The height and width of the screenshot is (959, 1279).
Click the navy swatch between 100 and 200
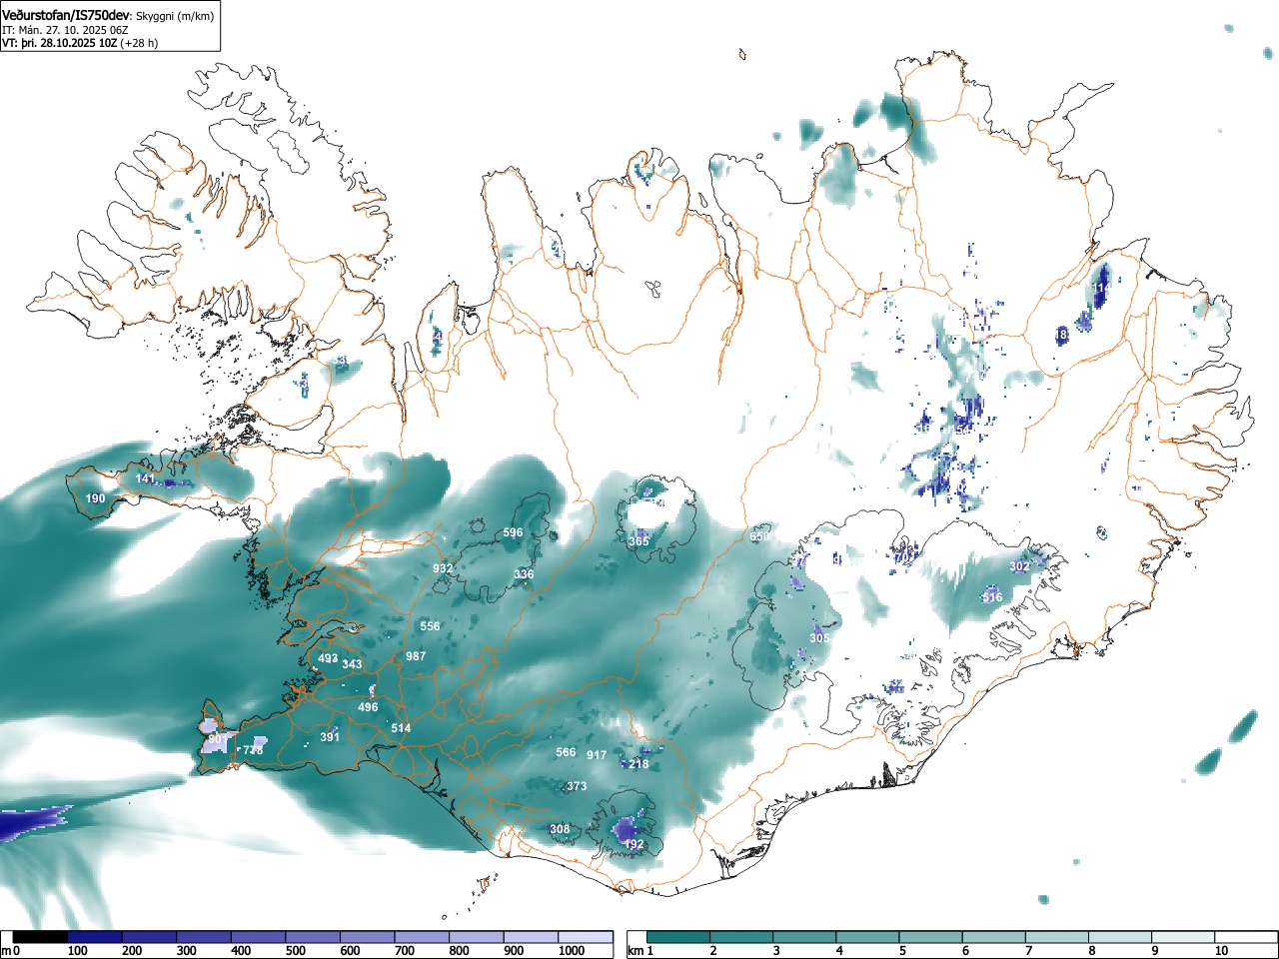[x=96, y=937]
